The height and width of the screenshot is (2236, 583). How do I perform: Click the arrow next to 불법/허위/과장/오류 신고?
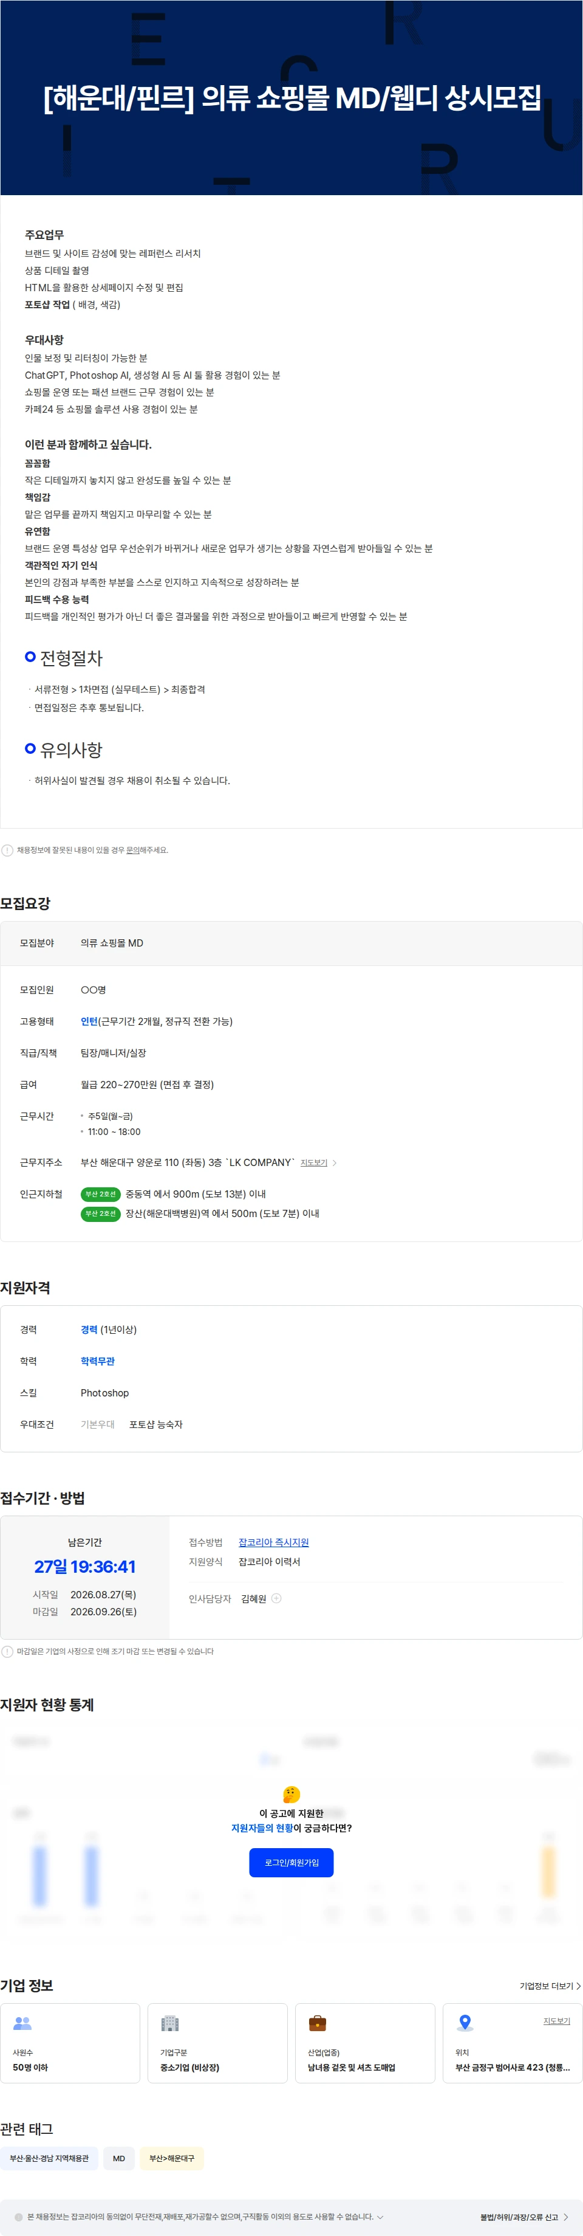pyautogui.click(x=565, y=2216)
